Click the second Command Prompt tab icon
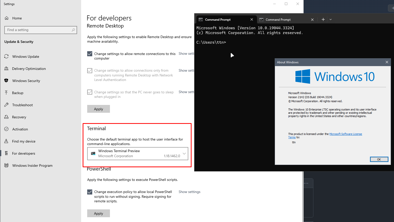 click(x=261, y=20)
